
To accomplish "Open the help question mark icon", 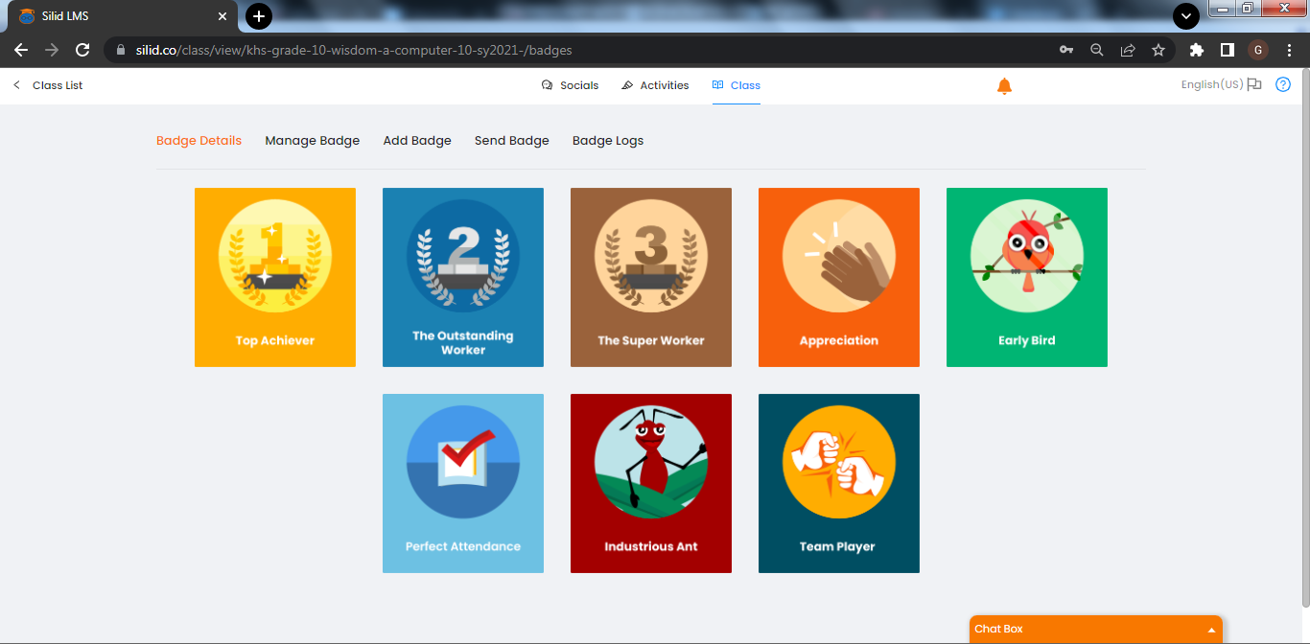I will coord(1283,84).
